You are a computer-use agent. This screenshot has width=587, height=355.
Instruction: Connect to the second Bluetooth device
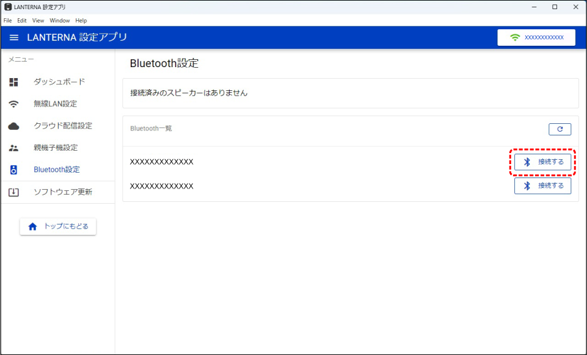click(x=542, y=185)
